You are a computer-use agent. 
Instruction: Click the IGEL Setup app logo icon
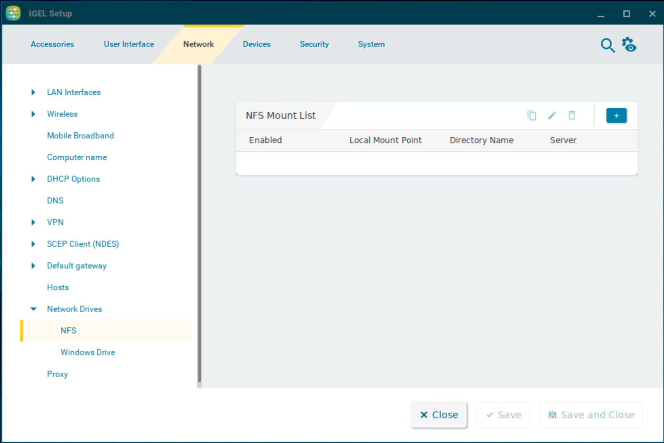13,13
